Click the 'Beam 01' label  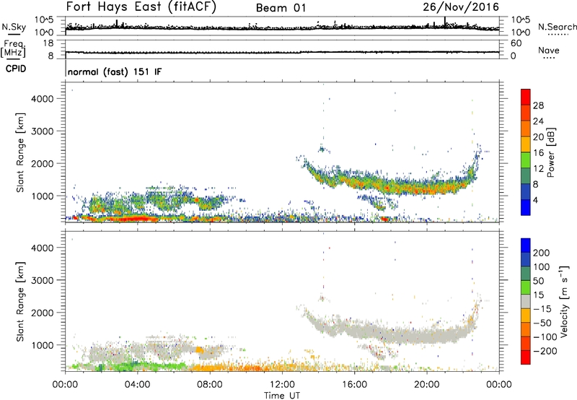(x=281, y=8)
